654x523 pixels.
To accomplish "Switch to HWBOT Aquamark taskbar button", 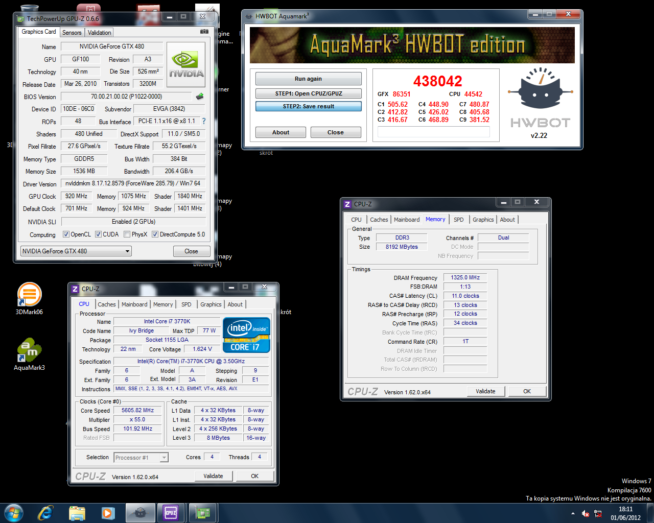I will coord(139,513).
